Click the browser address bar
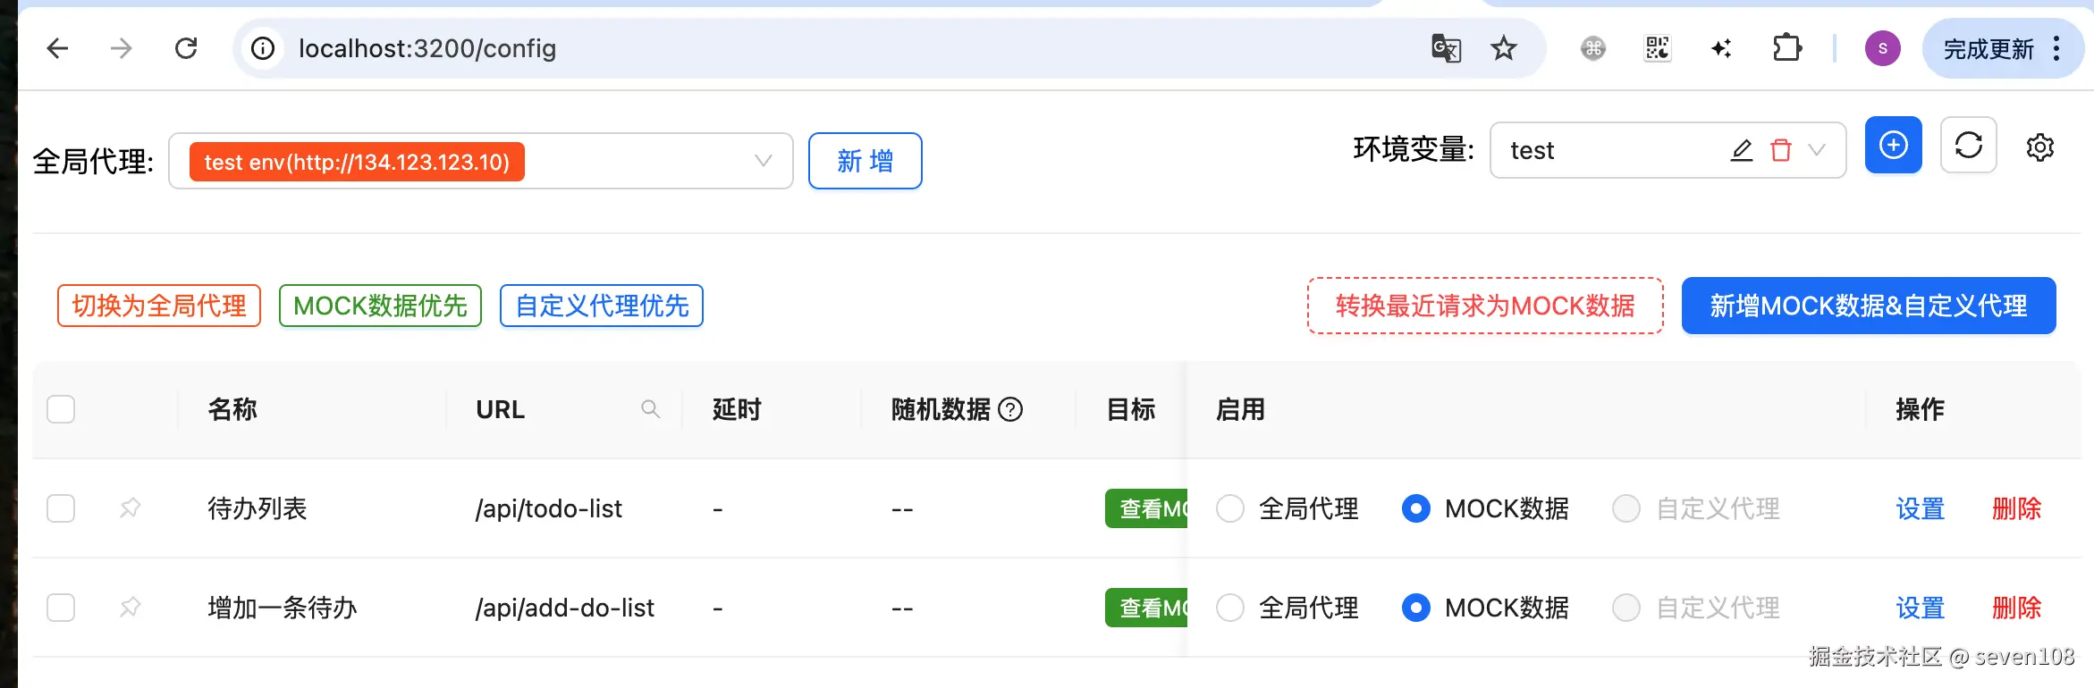 point(805,48)
